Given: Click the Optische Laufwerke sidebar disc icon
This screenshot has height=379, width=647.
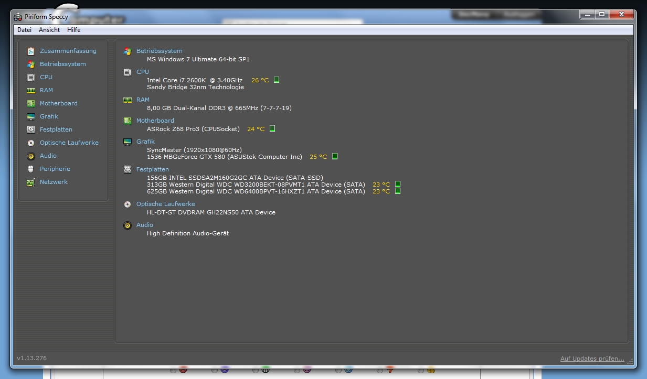Looking at the screenshot, I should coord(30,143).
